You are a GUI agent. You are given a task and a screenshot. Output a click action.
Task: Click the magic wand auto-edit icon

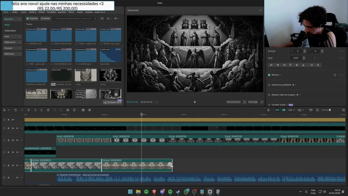point(90,110)
